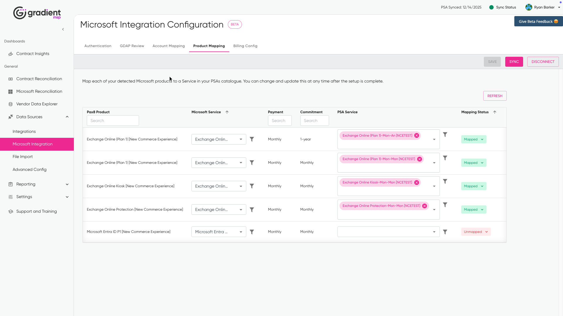
Task: Open Microsoft Service dropdown in 1-year commitment row
Action: pyautogui.click(x=219, y=139)
